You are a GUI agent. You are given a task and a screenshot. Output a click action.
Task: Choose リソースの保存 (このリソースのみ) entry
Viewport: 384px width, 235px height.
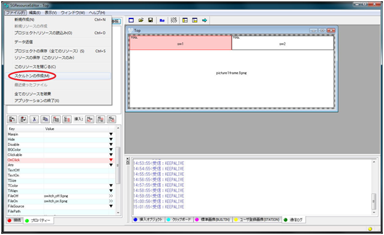tap(58, 58)
